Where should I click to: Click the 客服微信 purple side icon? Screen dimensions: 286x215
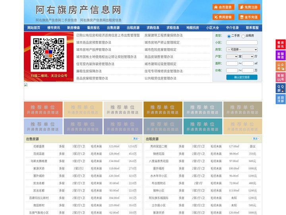pyautogui.click(x=280, y=55)
